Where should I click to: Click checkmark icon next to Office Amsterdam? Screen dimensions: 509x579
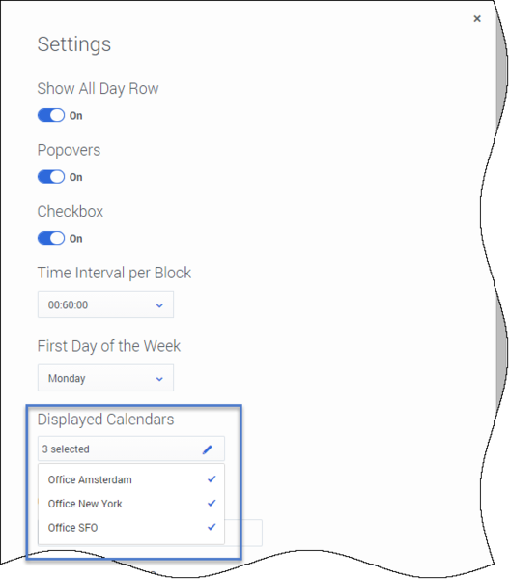(212, 479)
